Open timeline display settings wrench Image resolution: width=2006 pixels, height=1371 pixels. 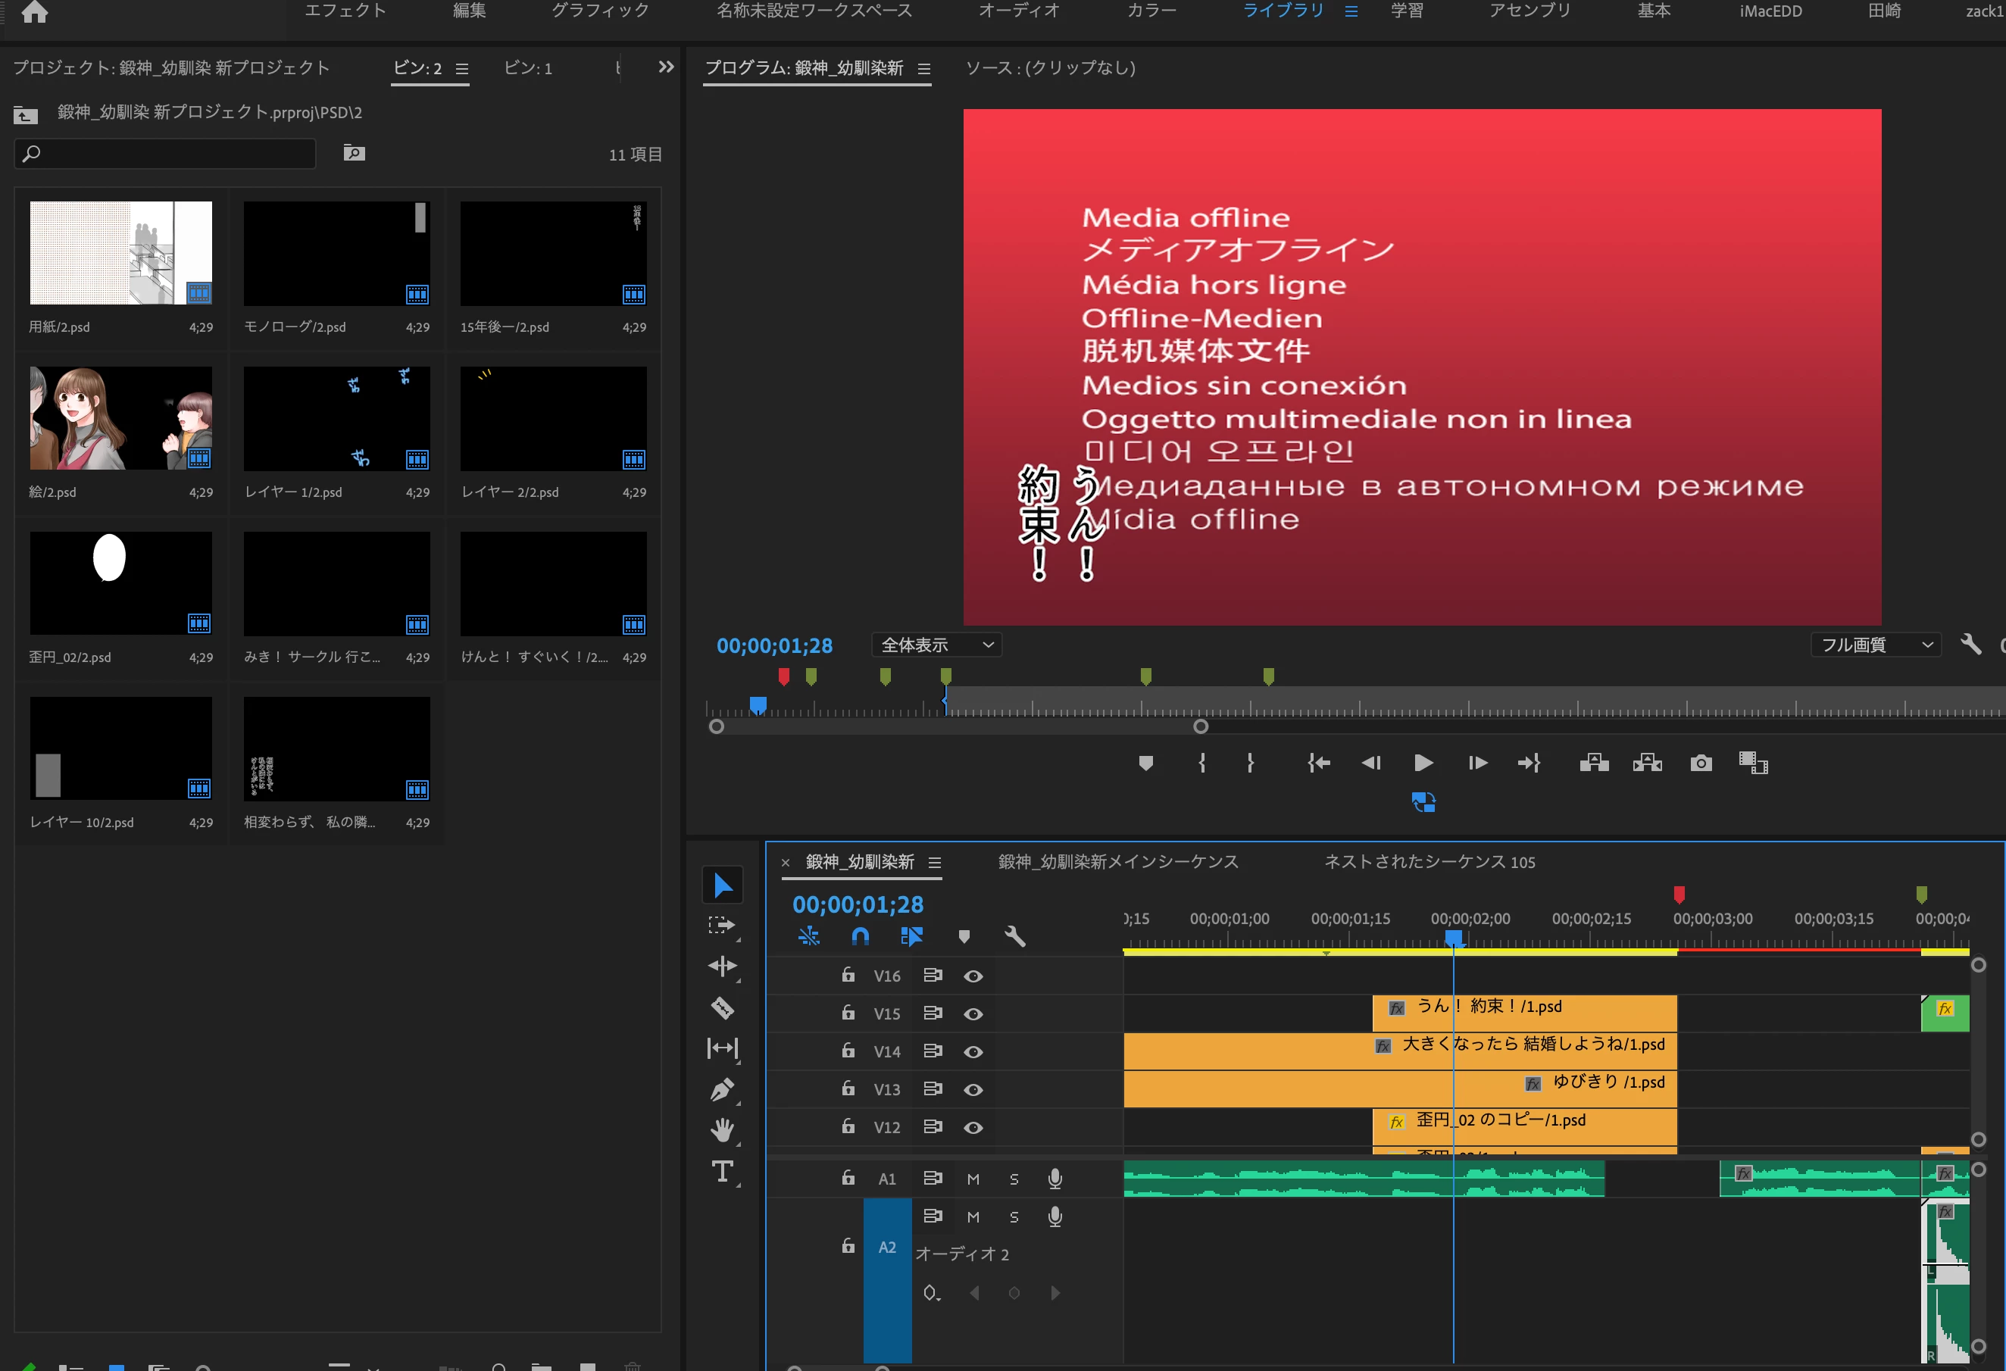coord(1015,936)
